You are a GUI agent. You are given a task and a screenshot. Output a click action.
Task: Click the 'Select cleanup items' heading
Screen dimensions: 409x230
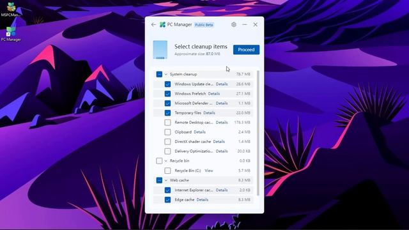point(201,47)
